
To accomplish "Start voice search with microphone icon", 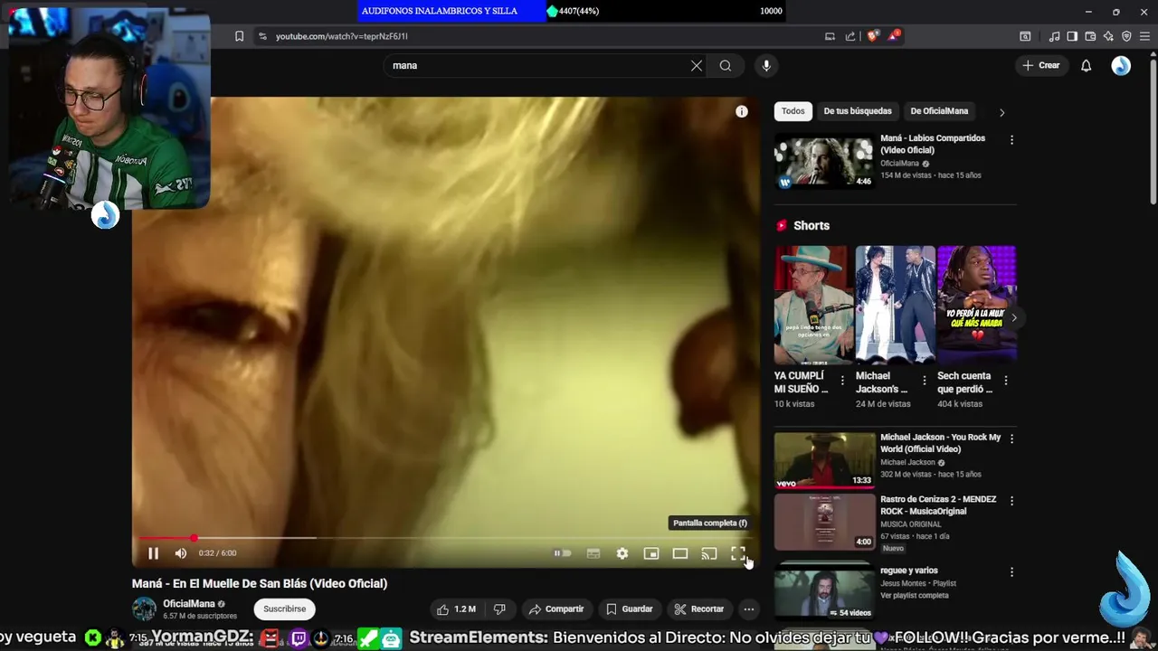I will click(x=766, y=65).
